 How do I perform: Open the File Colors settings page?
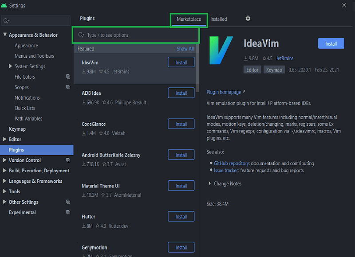(x=25, y=77)
